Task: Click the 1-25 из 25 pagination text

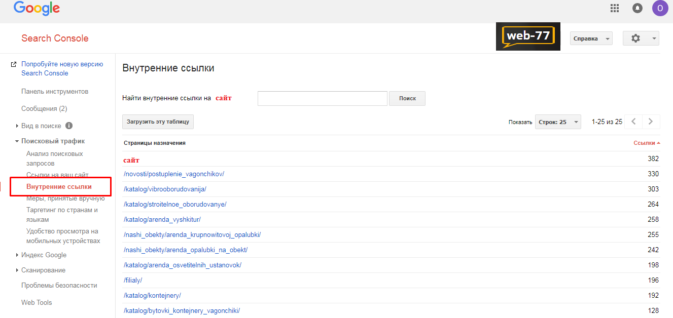Action: tap(607, 122)
